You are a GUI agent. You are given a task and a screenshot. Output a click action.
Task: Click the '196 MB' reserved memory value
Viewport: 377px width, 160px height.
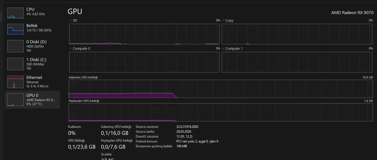pyautogui.click(x=182, y=146)
